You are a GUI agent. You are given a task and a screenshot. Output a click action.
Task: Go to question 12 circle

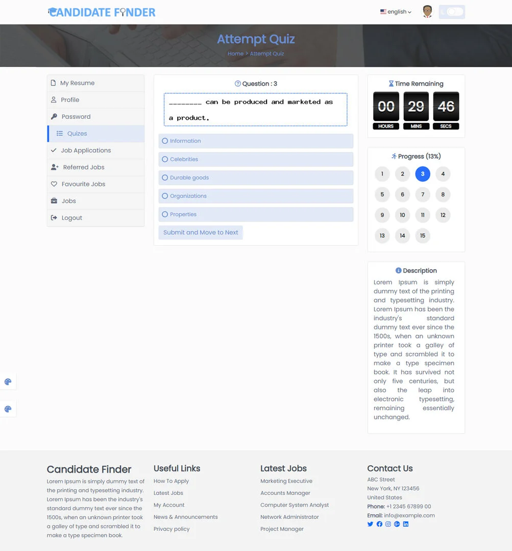pos(443,215)
